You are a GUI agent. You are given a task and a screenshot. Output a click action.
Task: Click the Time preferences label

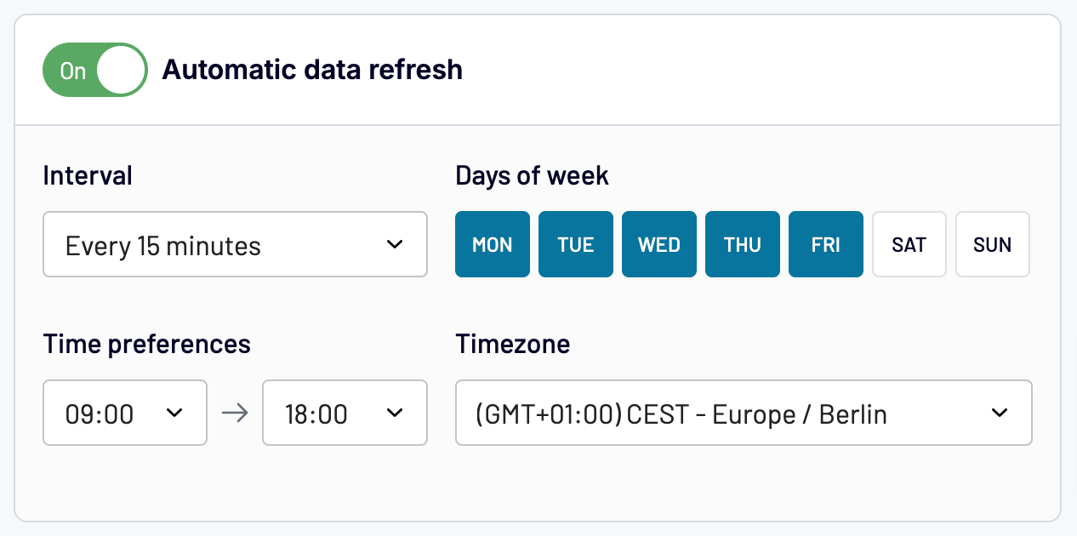pyautogui.click(x=146, y=344)
